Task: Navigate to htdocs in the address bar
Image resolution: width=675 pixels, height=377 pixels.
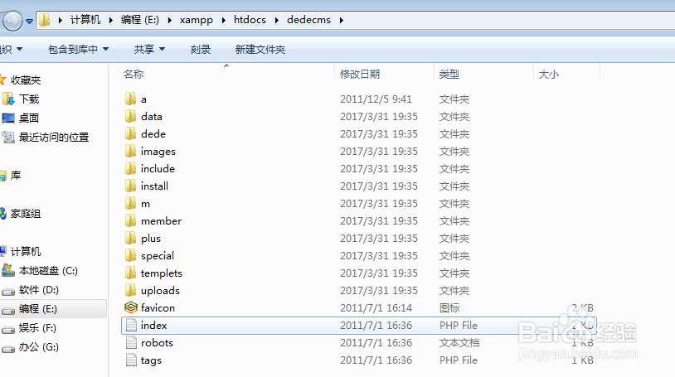Action: [x=250, y=20]
